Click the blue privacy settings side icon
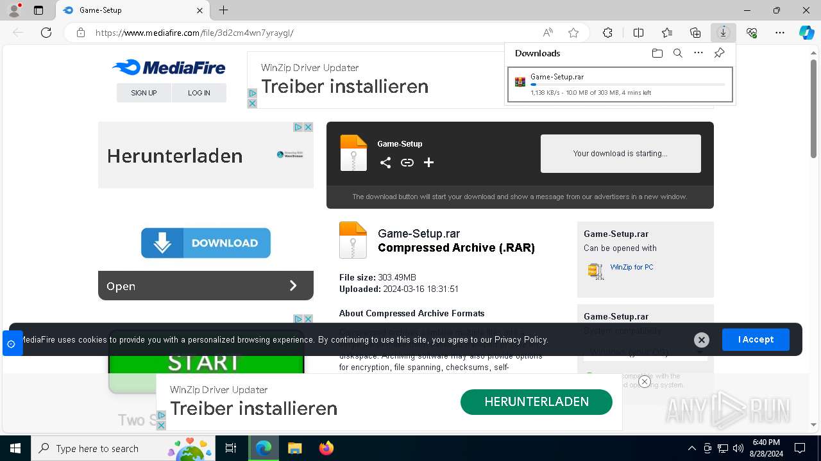821x461 pixels. [x=12, y=344]
